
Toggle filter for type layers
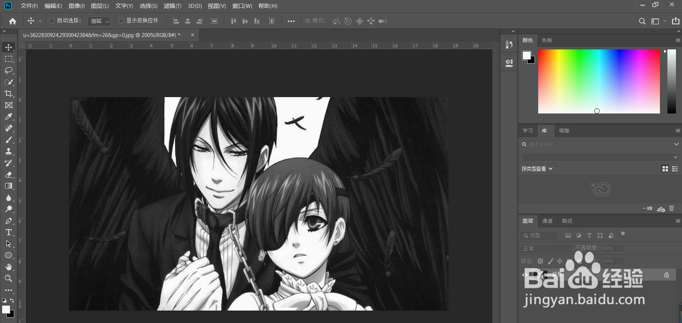(589, 235)
